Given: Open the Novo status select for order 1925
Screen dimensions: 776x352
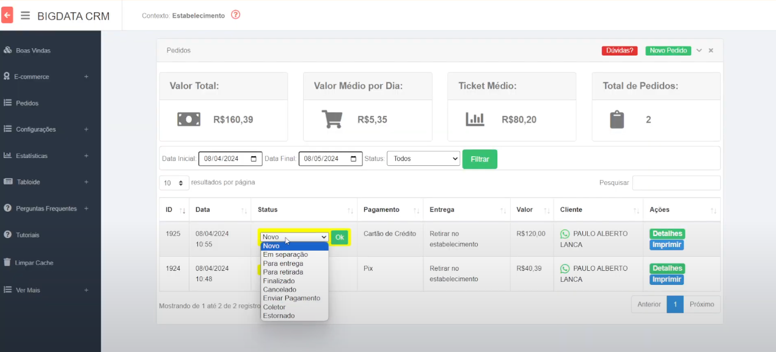Looking at the screenshot, I should point(295,237).
